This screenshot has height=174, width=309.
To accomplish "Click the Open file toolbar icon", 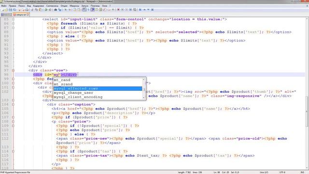I will 6,10.
